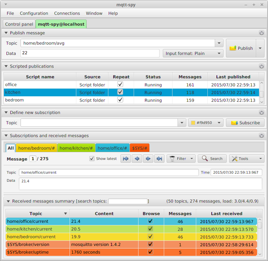Open settings gear in Publish message pane
This screenshot has width=268, height=261.
click(x=261, y=33)
